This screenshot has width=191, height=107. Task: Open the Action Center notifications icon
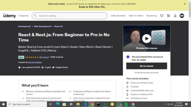187,104
